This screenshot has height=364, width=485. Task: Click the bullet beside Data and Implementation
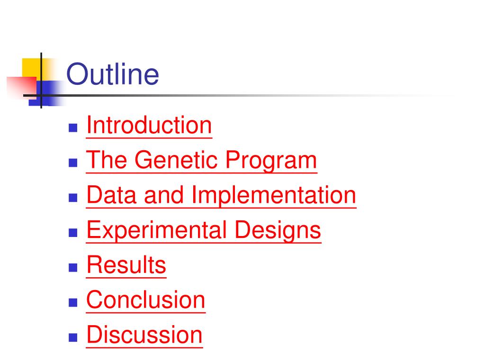[x=73, y=198]
